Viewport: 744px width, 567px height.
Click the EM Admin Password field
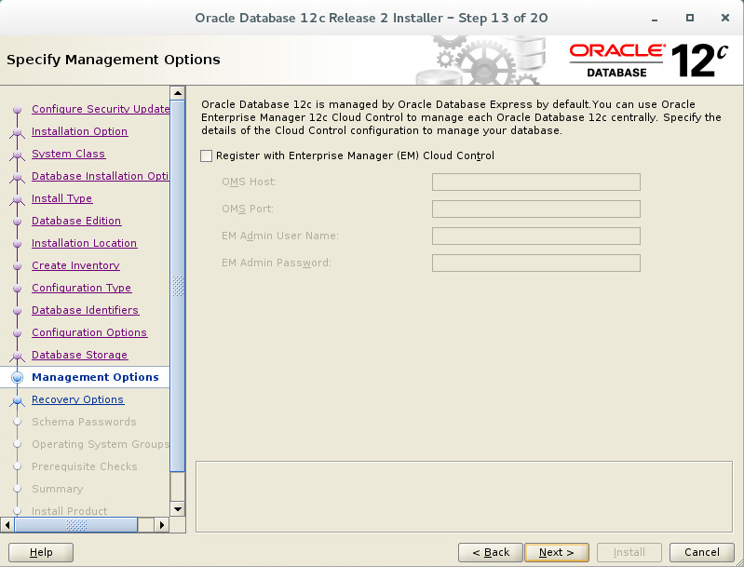(536, 263)
